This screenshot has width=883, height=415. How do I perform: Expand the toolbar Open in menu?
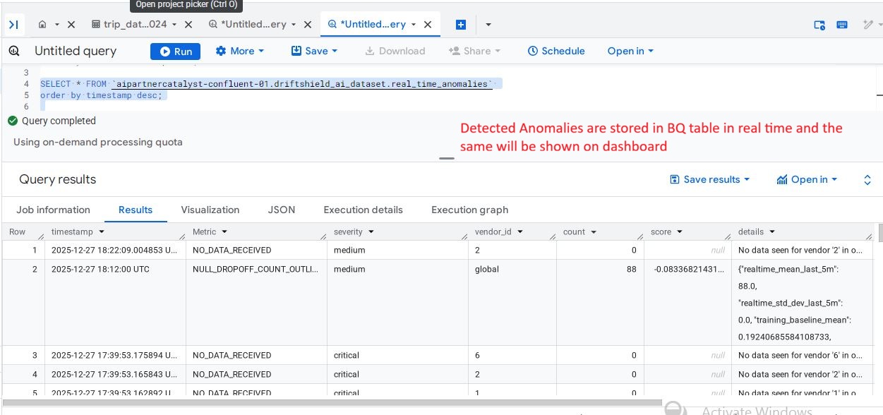[630, 52]
